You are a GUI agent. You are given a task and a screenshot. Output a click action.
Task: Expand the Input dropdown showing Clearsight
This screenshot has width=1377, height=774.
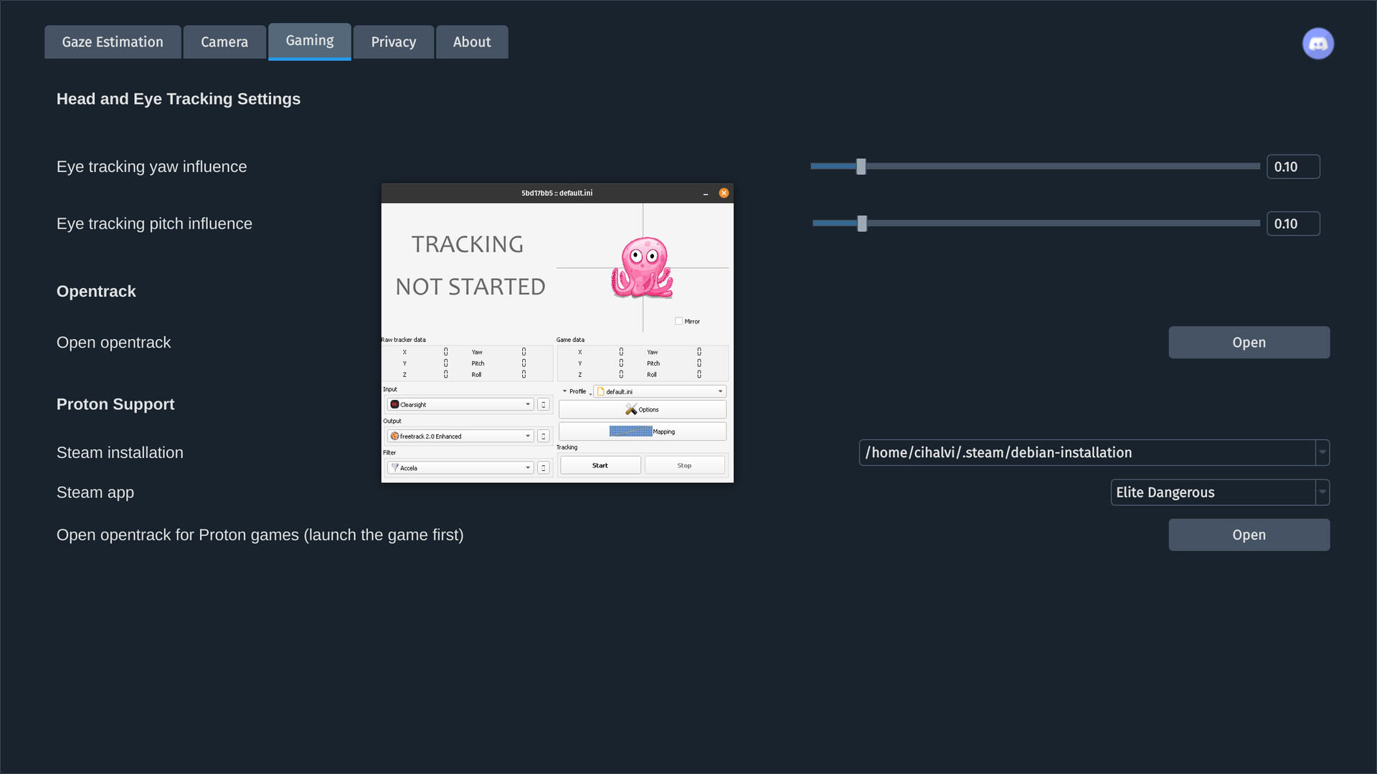528,404
